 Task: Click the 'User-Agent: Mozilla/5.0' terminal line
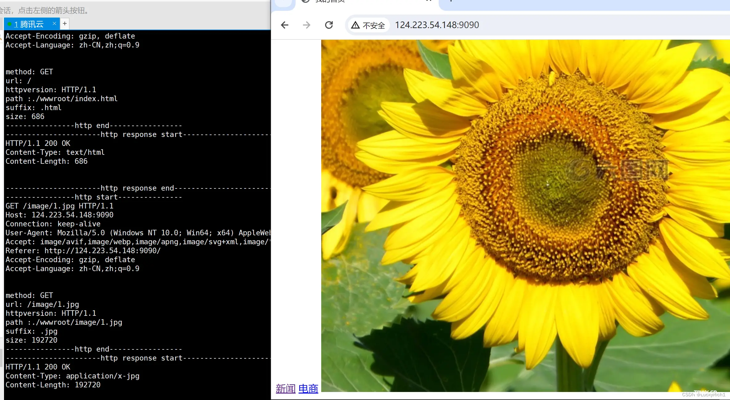coord(138,233)
